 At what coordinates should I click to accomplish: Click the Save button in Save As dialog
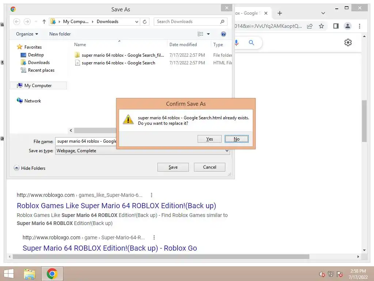click(173, 167)
